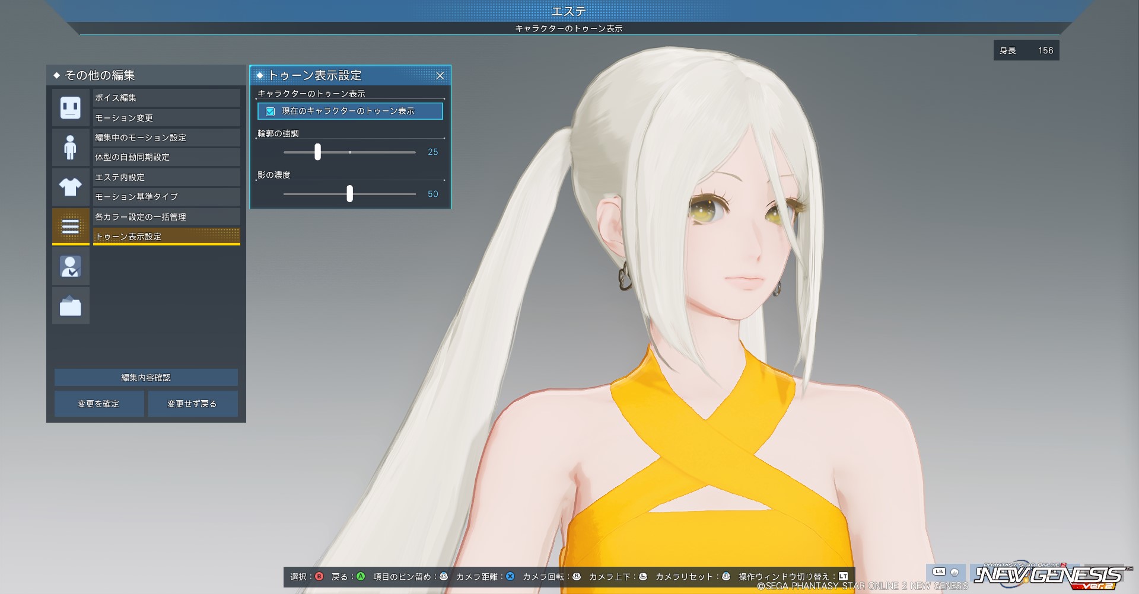Click the 項目のピン留め stick icon
Screen dimensions: 1139x594
coord(443,576)
